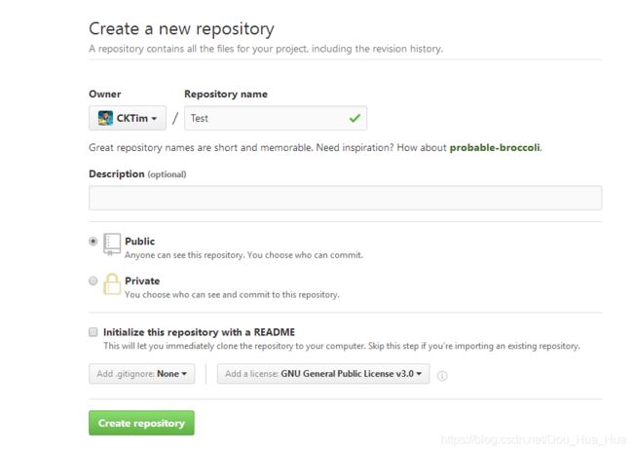Click the Create repository button
Image resolution: width=633 pixels, height=453 pixels.
pyautogui.click(x=141, y=423)
